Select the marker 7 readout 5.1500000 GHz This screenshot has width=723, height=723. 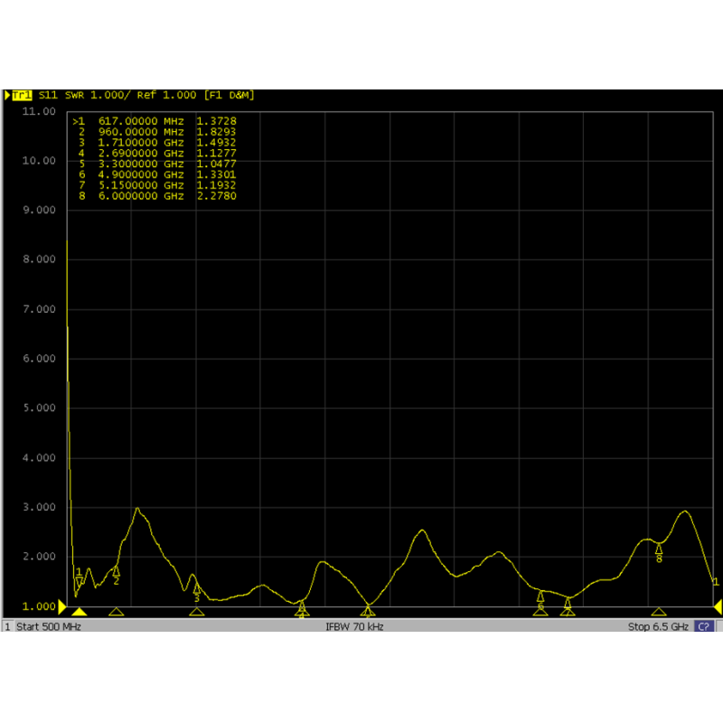(141, 185)
